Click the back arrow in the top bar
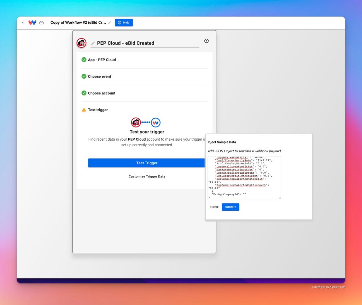This screenshot has height=305, width=362. click(x=23, y=23)
